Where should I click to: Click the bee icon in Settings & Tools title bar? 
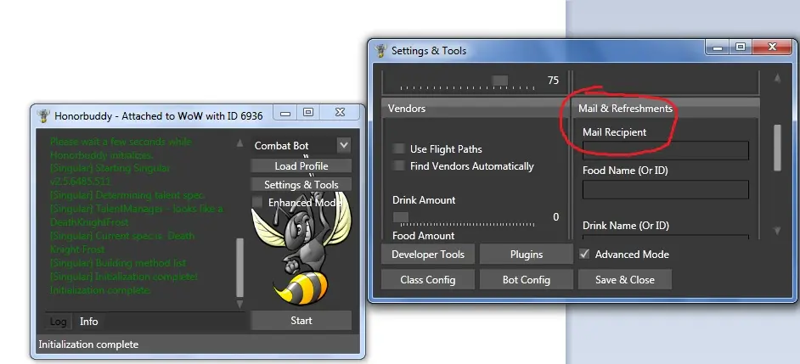[x=380, y=50]
